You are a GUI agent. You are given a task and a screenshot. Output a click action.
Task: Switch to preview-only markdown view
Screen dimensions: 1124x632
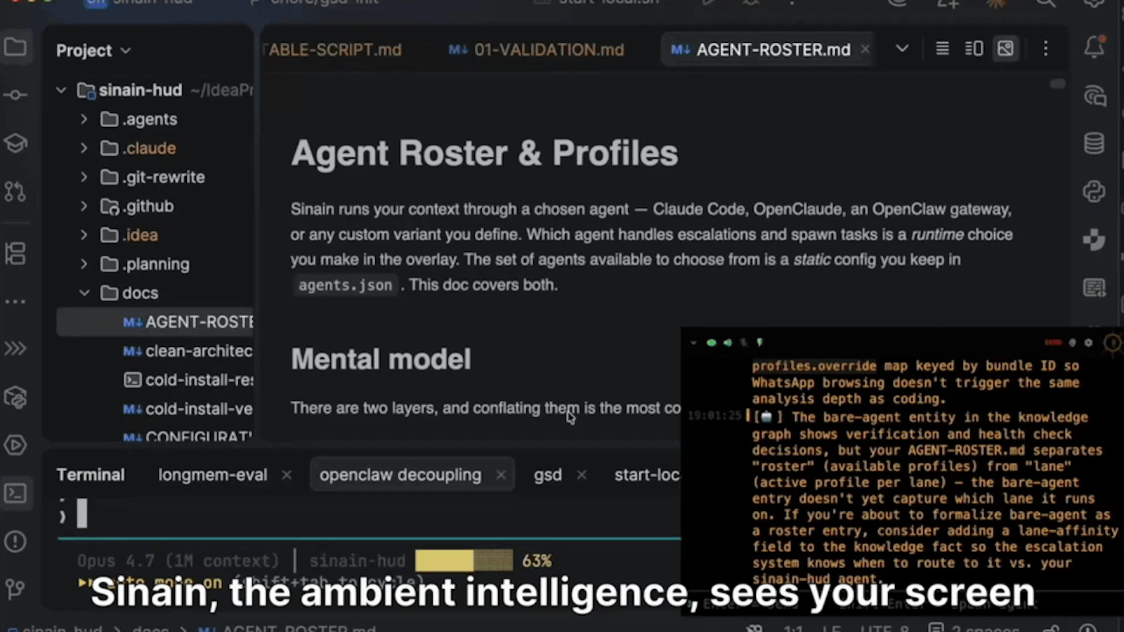pyautogui.click(x=1006, y=48)
